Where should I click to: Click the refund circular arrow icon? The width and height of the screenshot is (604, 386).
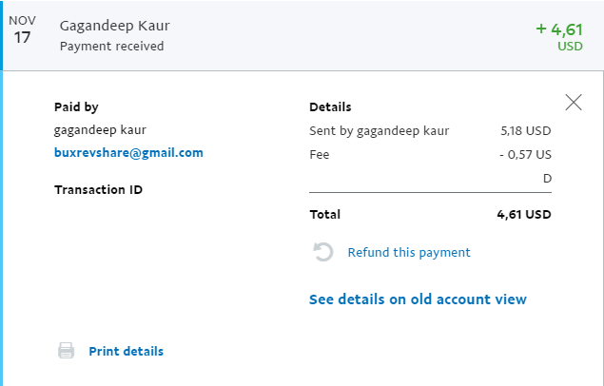322,252
